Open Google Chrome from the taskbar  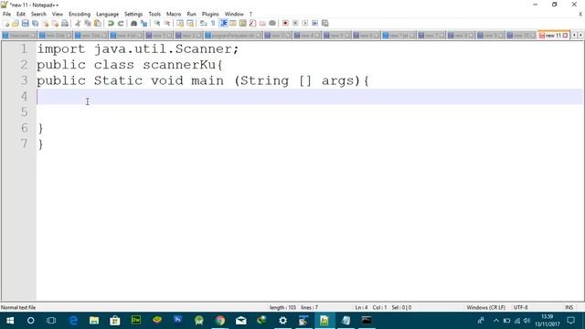click(x=220, y=321)
